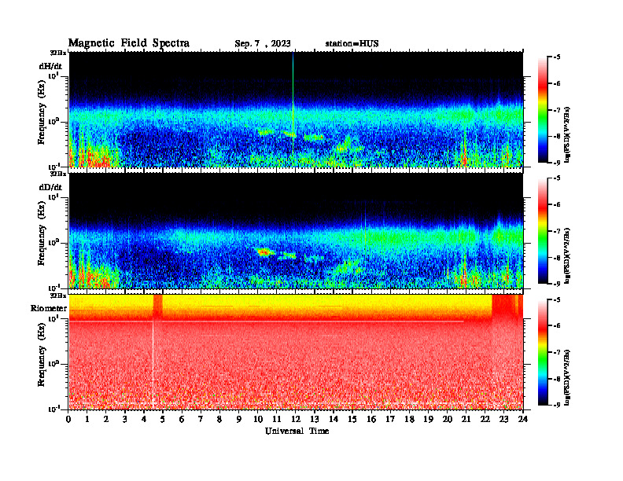Image resolution: width=623 pixels, height=481 pixels.
Task: Click the "Riometer" panel label
Action: coord(49,308)
